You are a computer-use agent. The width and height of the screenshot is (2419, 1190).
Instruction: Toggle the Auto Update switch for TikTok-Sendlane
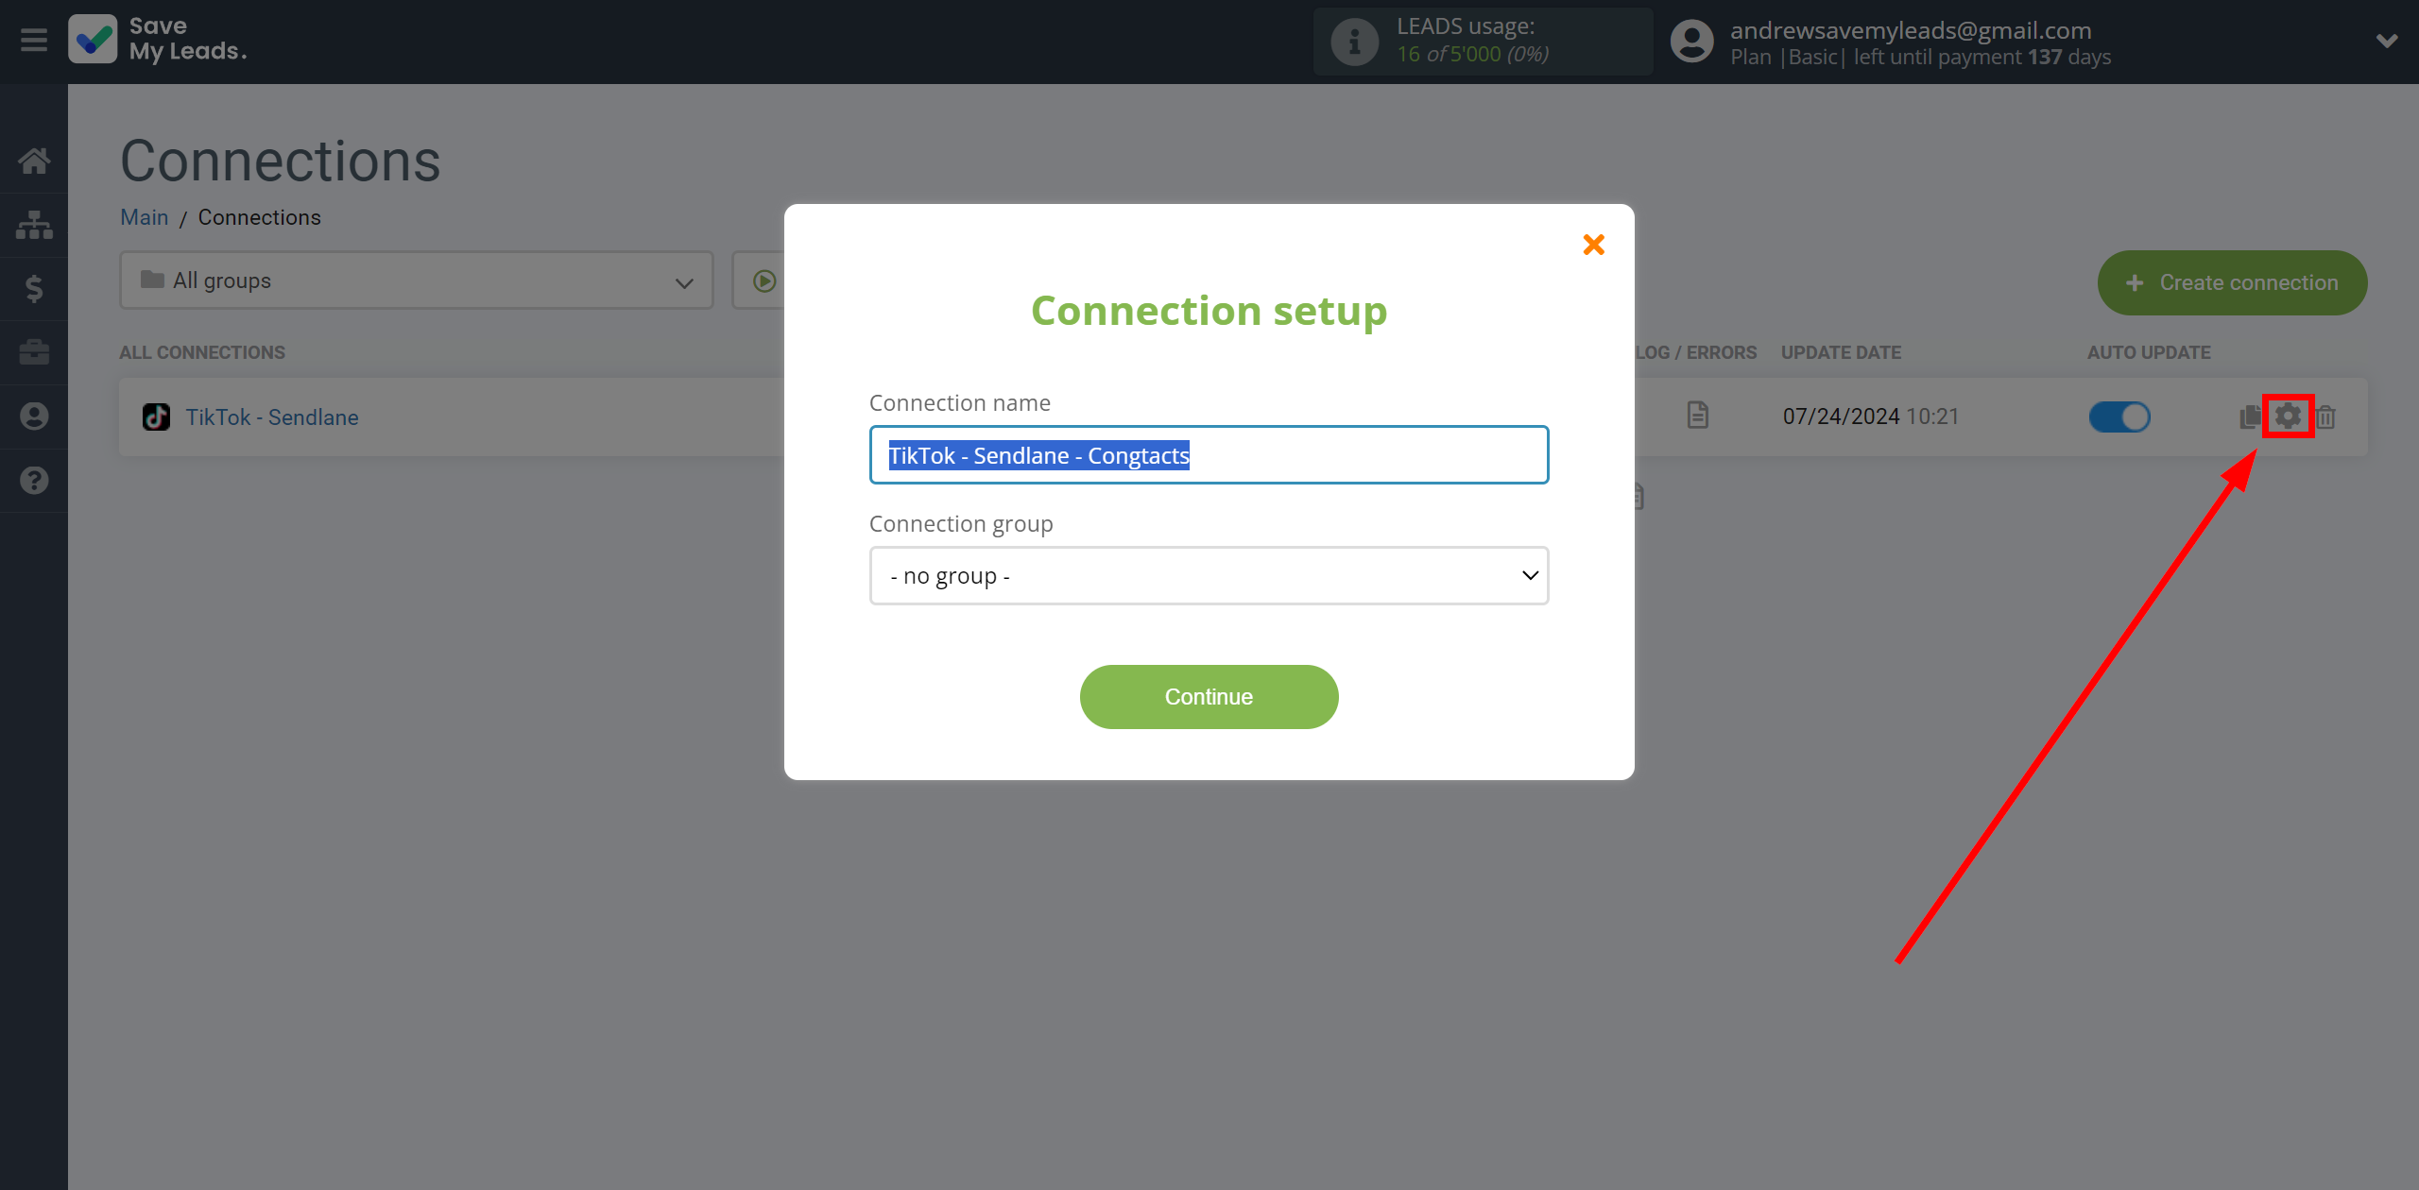[2119, 416]
